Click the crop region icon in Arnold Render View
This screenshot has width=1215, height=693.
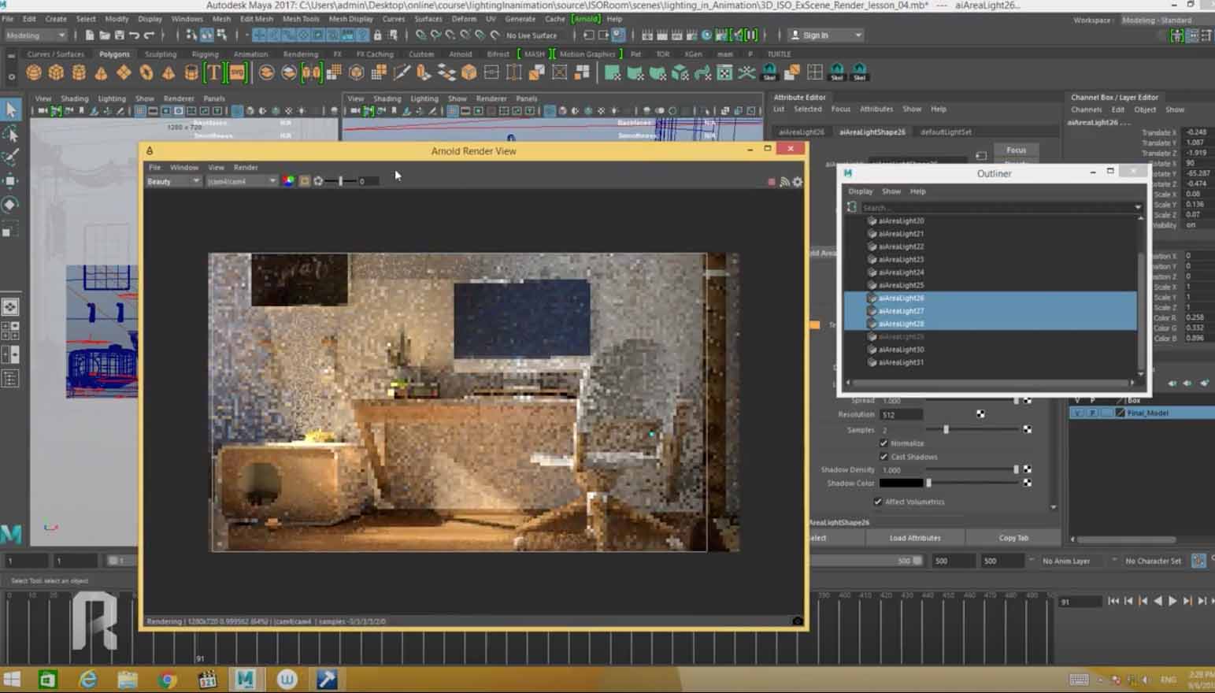pyautogui.click(x=304, y=181)
